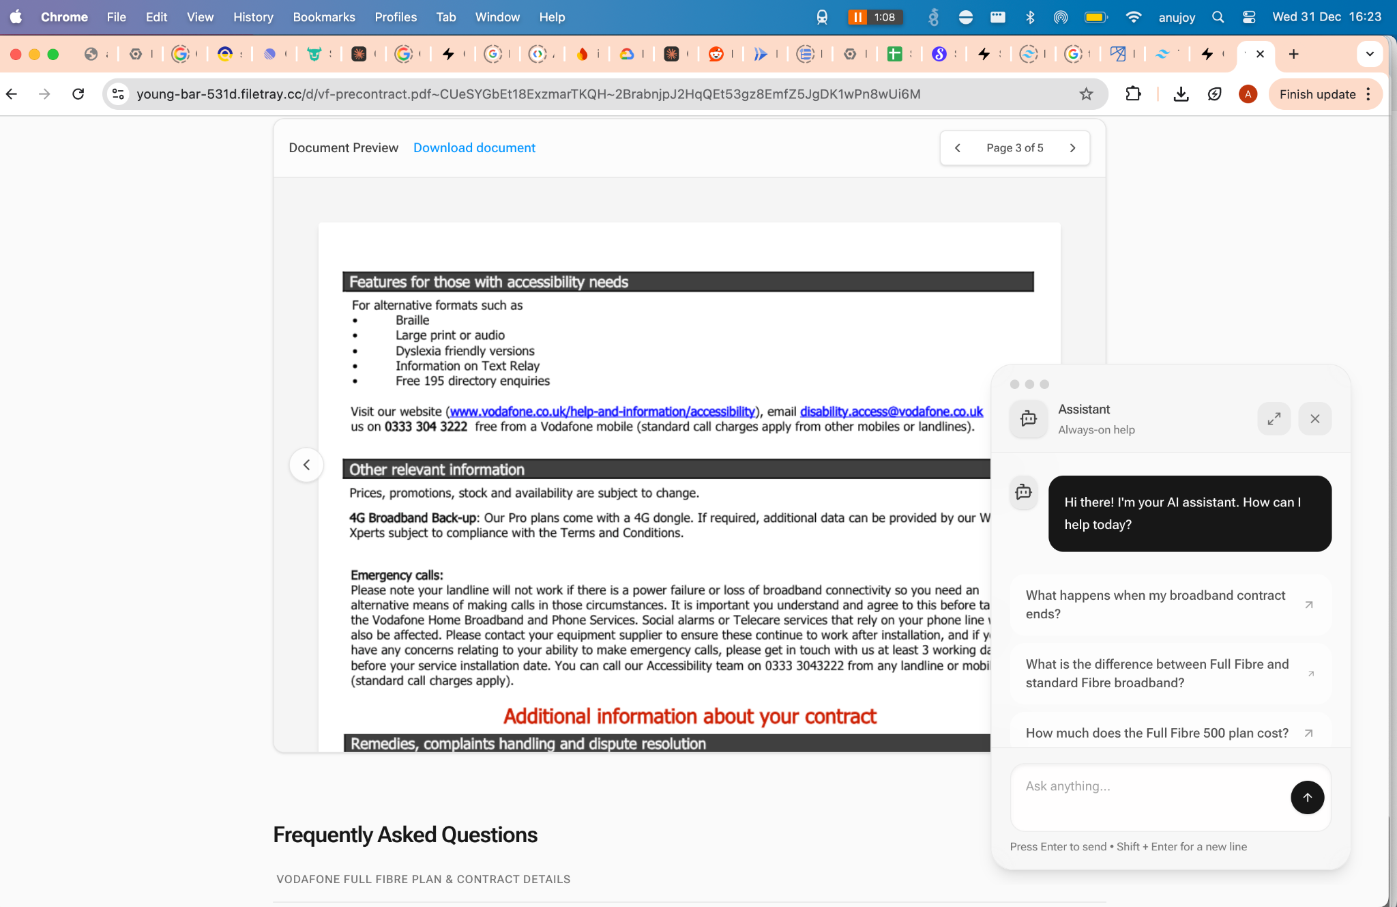Reload the current page
This screenshot has width=1397, height=907.
(78, 94)
